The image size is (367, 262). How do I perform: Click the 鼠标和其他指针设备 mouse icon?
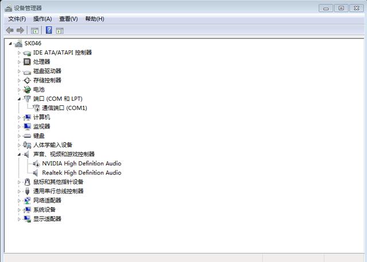27,182
